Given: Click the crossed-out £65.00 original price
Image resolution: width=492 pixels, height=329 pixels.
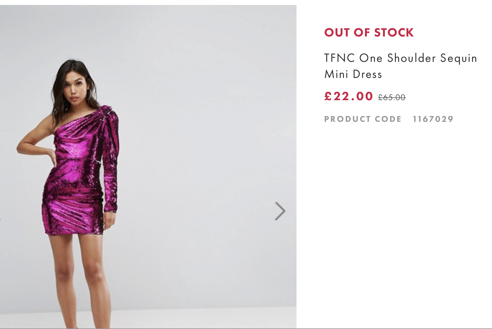Looking at the screenshot, I should click(392, 97).
